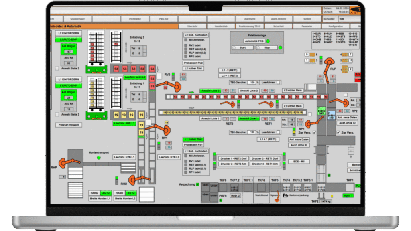Click the RP1 robot arm icon

point(315,122)
